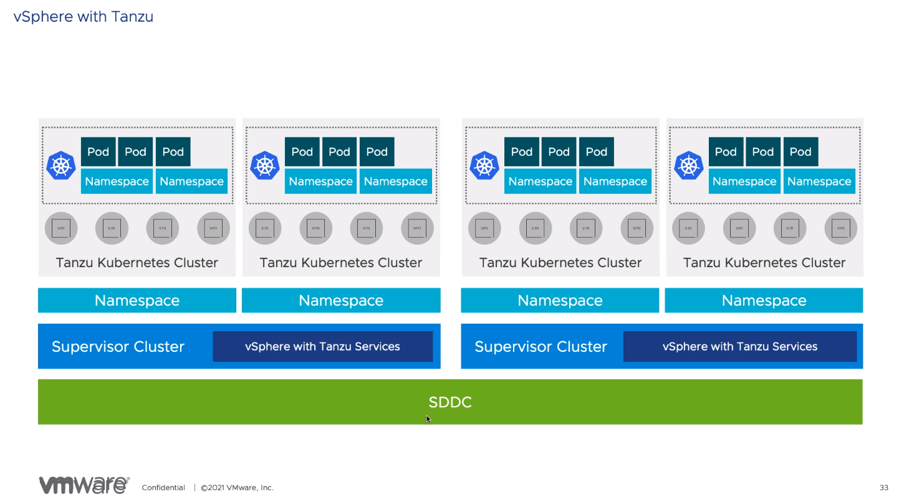Select the first VM icon in third cluster
The height and width of the screenshot is (497, 899).
coord(484,229)
